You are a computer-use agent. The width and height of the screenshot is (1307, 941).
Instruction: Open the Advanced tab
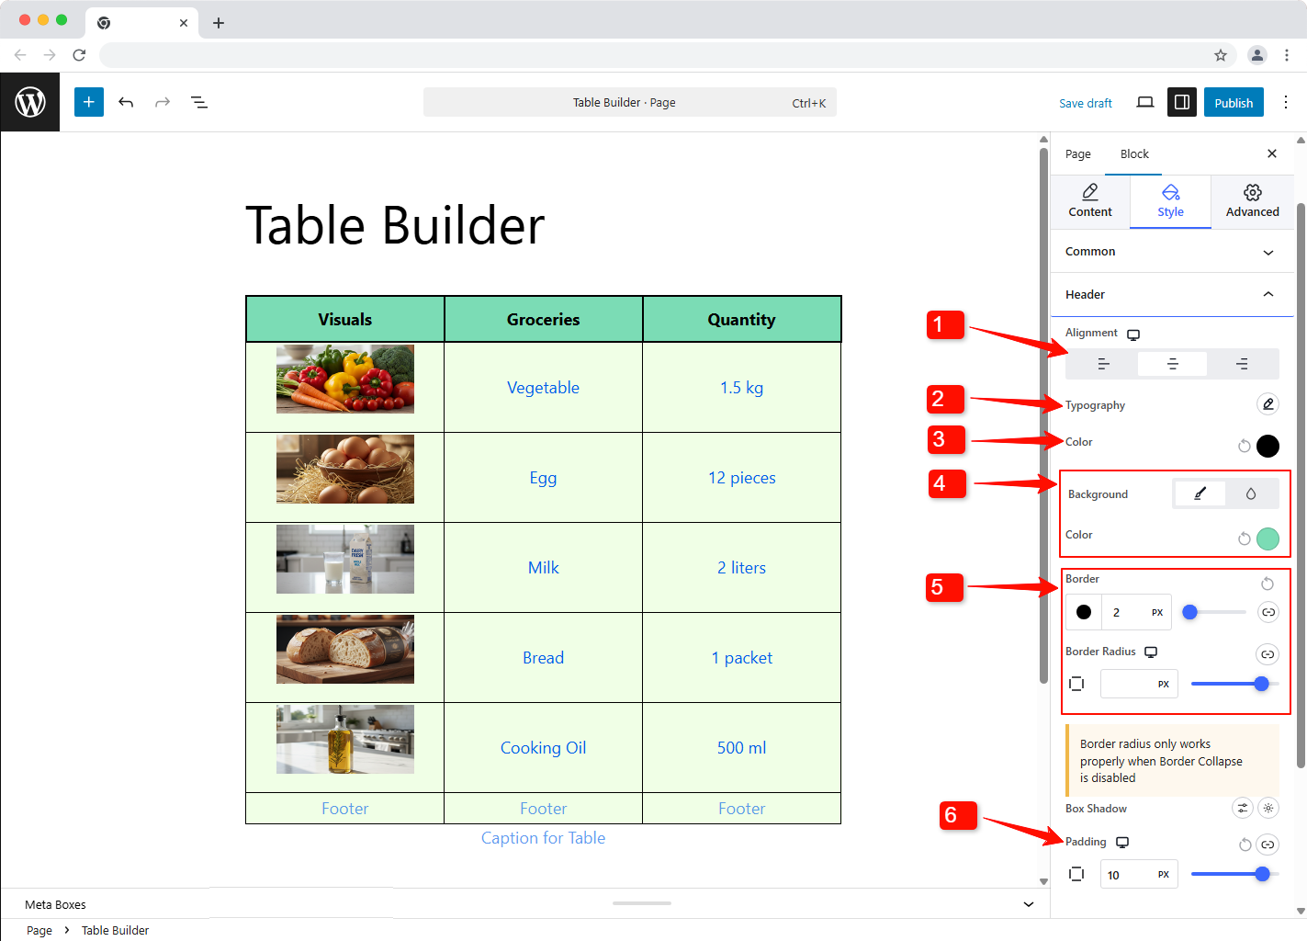(1252, 201)
